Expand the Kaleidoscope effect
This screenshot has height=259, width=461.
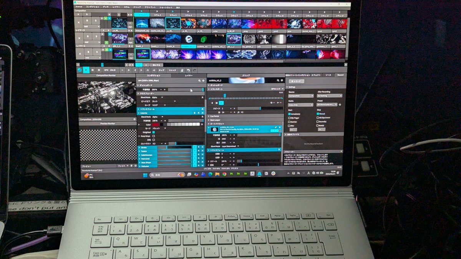click(139, 155)
